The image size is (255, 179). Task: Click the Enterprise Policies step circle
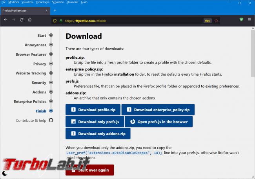click(x=51, y=101)
